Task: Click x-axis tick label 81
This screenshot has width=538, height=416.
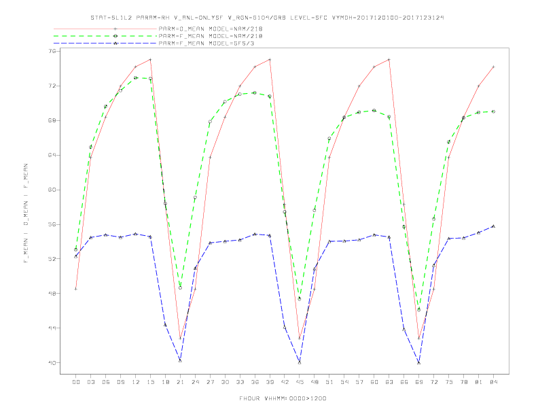Action: point(479,382)
